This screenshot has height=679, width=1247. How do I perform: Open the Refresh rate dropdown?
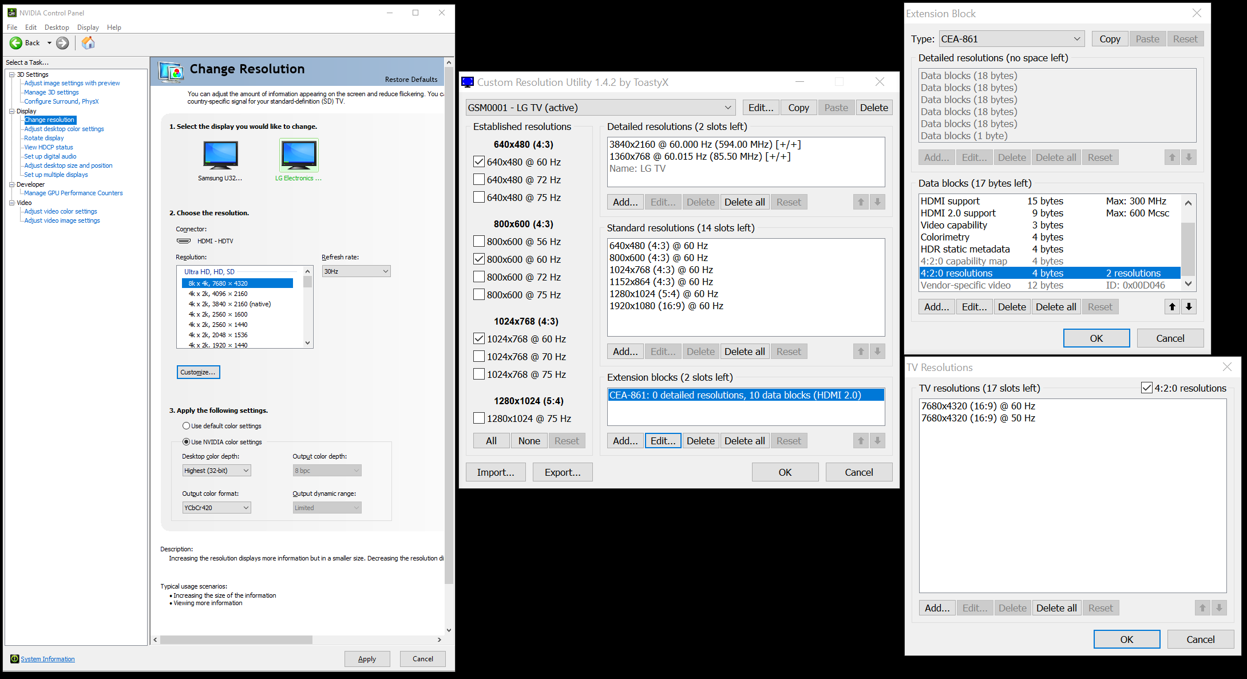pyautogui.click(x=356, y=271)
